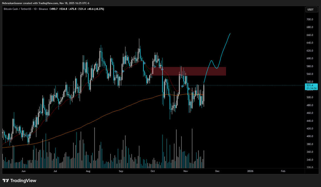Click the 600.0 price axis label
The height and width of the screenshot is (187, 321).
[x=309, y=58]
